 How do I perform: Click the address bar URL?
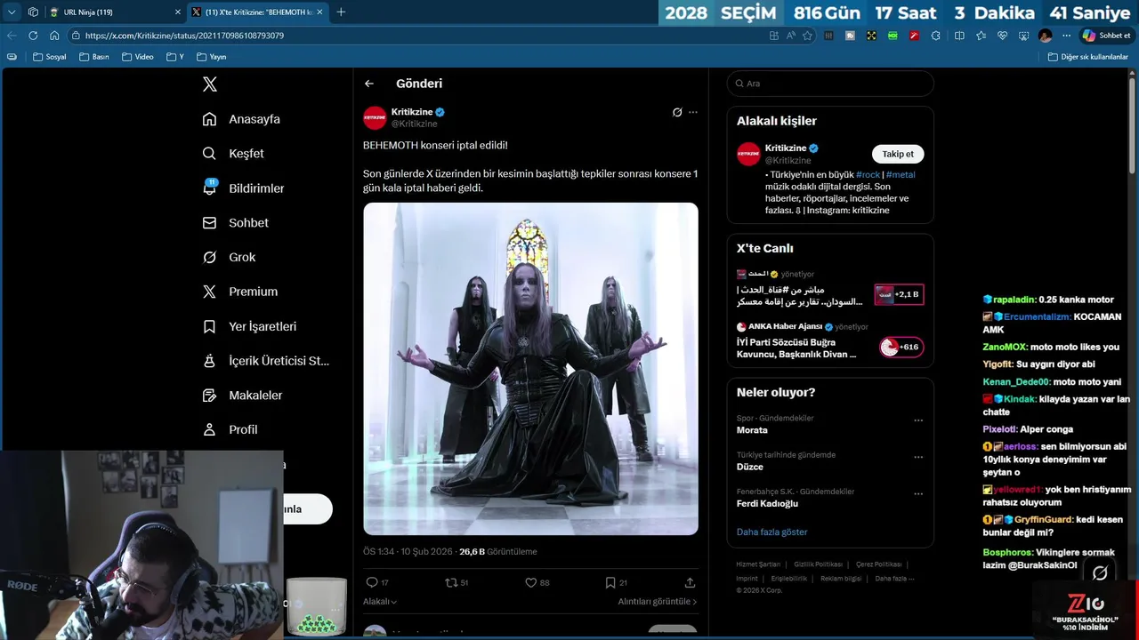pyautogui.click(x=185, y=36)
